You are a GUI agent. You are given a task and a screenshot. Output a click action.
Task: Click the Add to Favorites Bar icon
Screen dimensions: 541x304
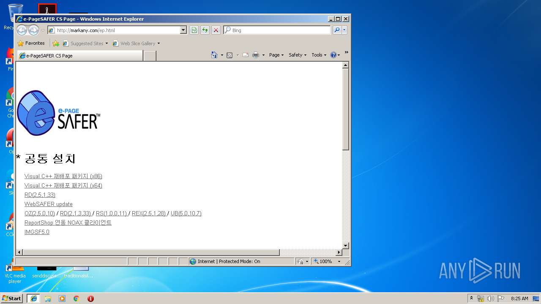coord(56,43)
